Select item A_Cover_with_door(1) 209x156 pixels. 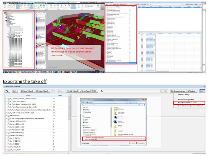pyautogui.click(x=18, y=101)
